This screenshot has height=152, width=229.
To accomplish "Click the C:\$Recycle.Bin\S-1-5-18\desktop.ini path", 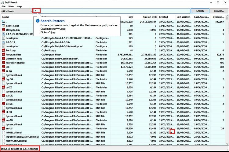I will (x=62, y=46).
